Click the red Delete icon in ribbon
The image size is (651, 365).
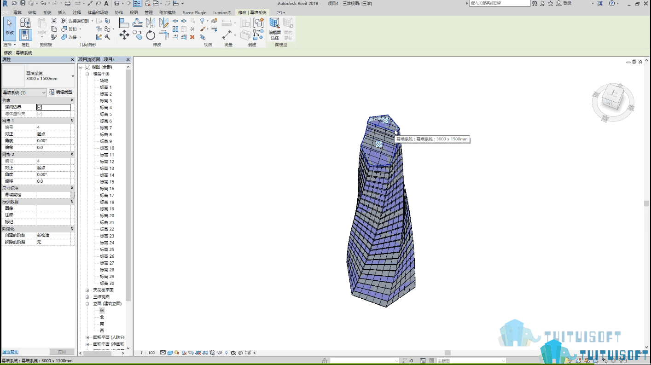point(192,37)
